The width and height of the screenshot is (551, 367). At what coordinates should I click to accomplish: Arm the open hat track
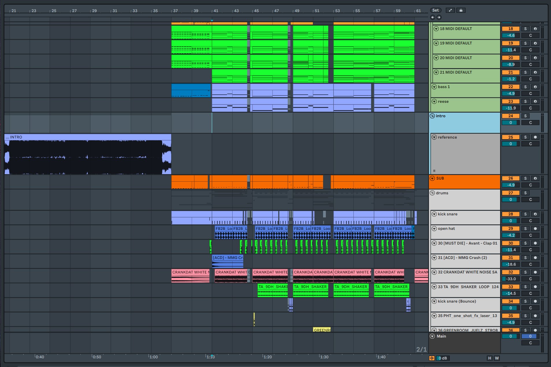(535, 228)
